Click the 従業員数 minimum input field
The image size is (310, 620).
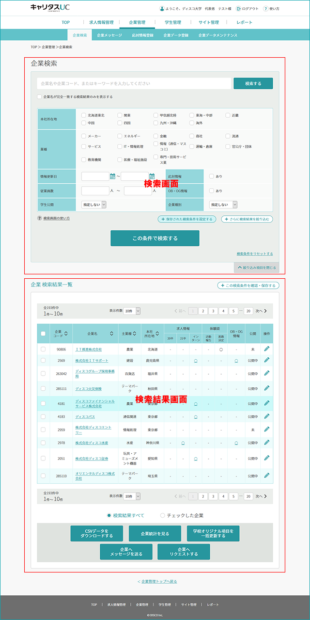click(95, 191)
